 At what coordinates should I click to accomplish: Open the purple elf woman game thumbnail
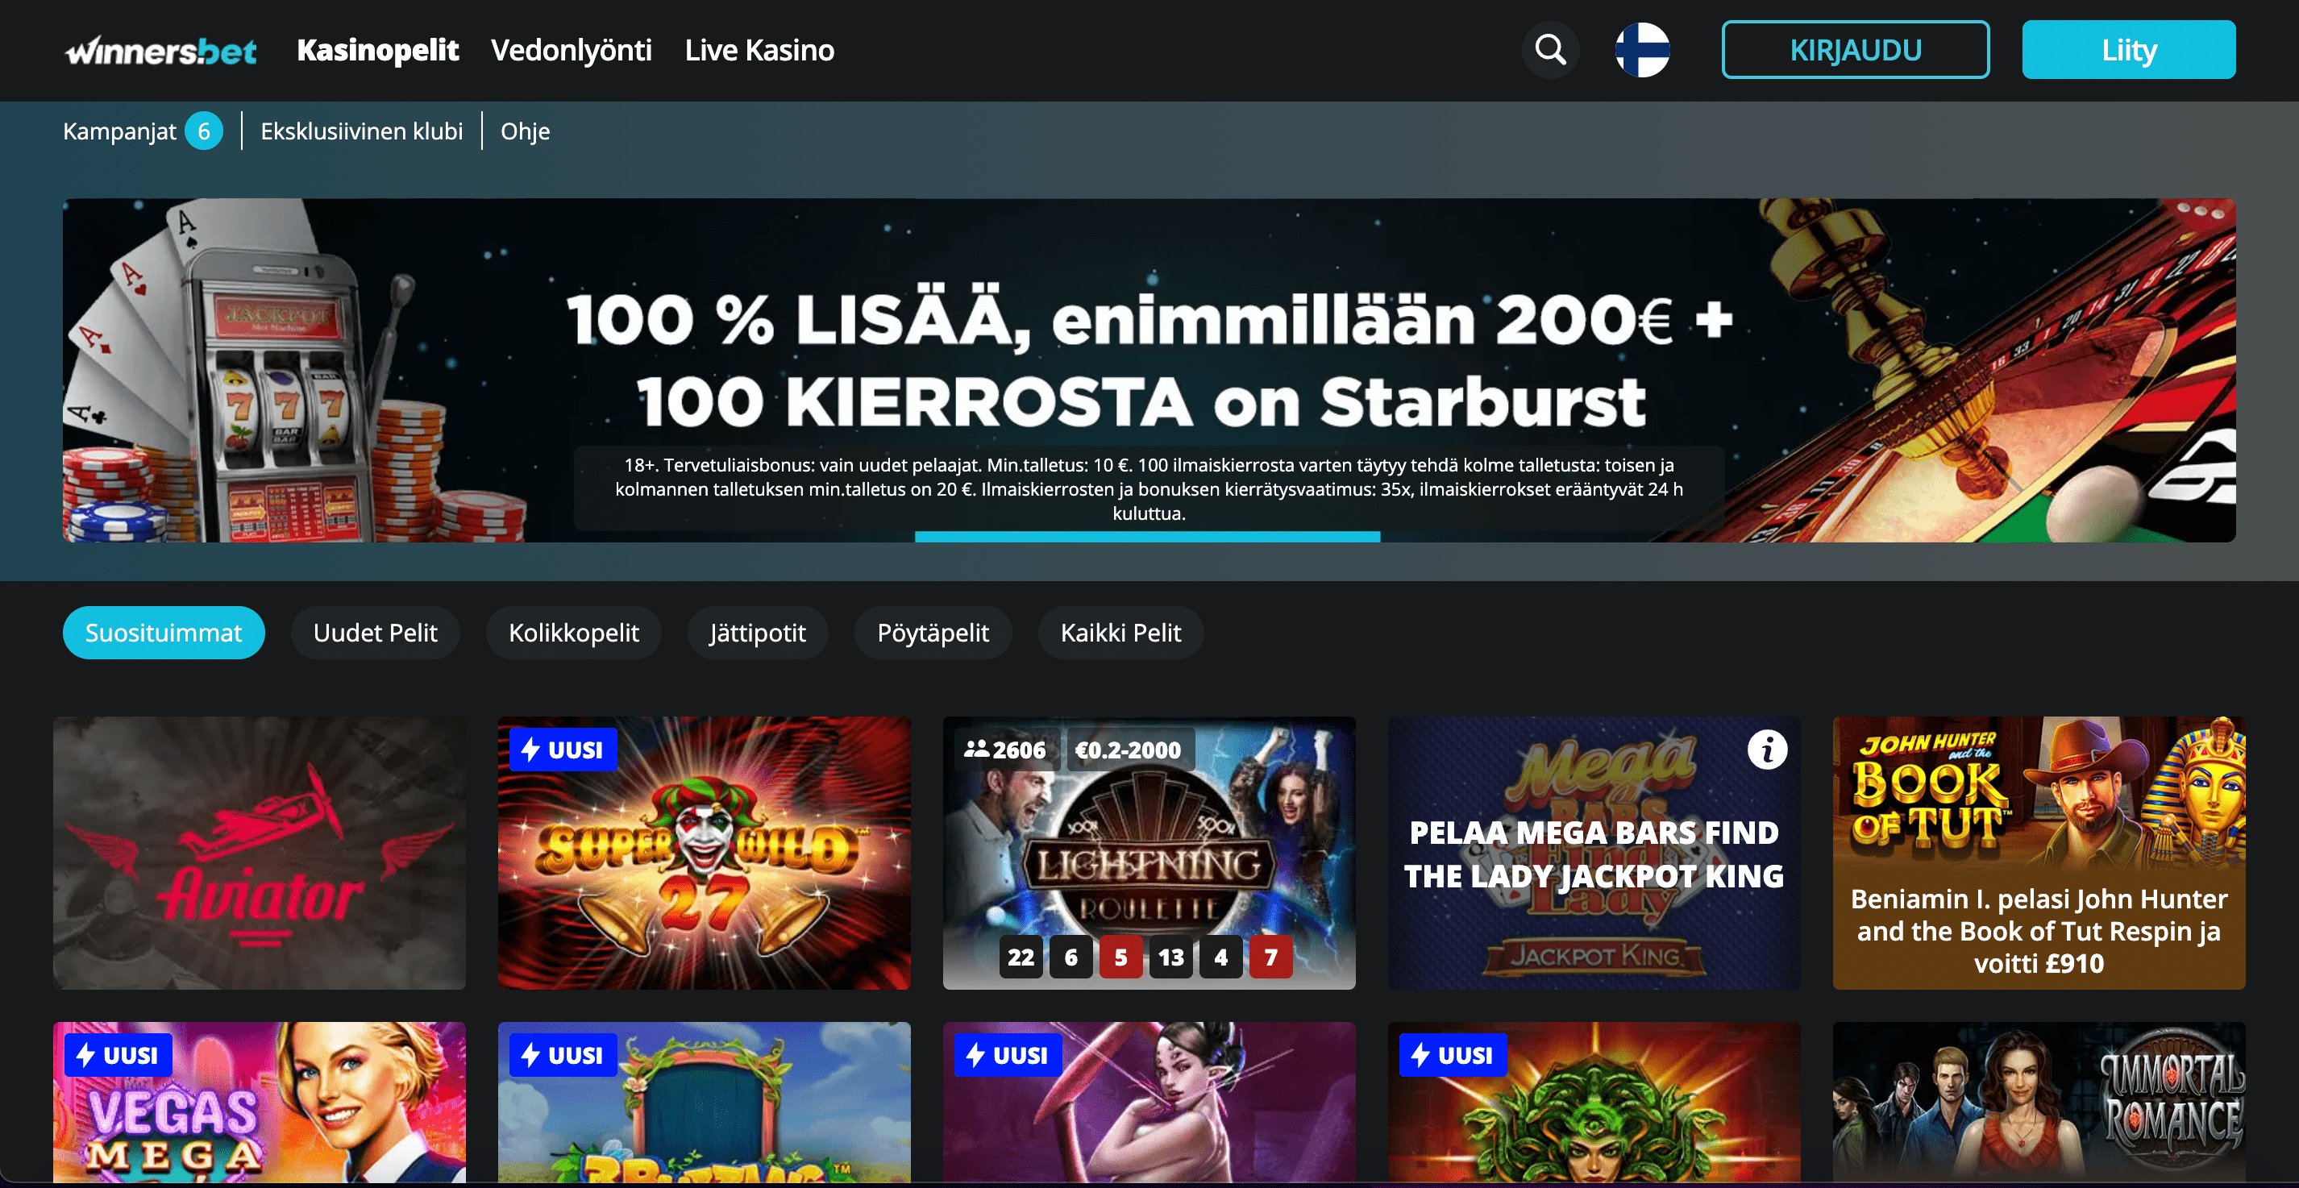(x=1149, y=1103)
